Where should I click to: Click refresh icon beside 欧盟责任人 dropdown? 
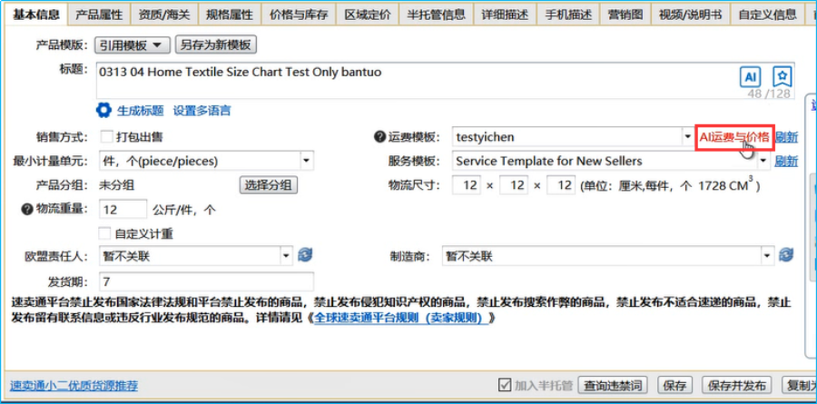click(305, 255)
